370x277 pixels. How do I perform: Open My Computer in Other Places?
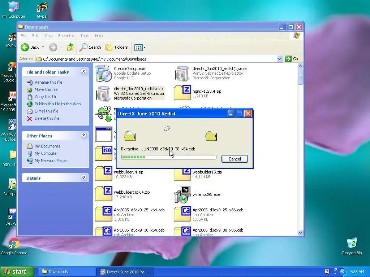46,153
